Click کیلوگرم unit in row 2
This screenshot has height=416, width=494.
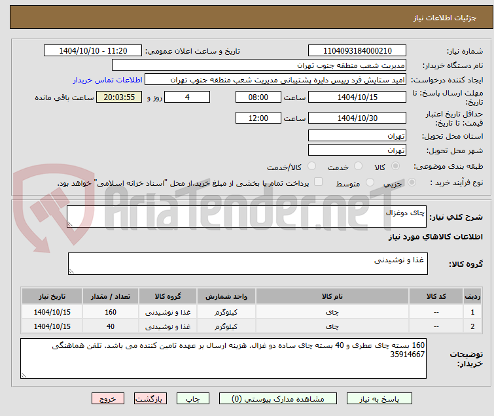tap(226, 326)
